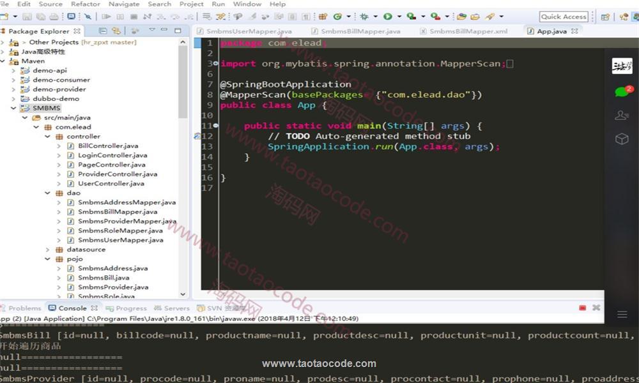Collapse the controller package node
This screenshot has width=639, height=383.
pyautogui.click(x=49, y=137)
